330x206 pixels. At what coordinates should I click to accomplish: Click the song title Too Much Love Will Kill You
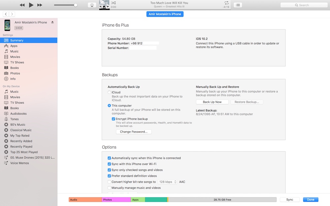[x=169, y=3]
